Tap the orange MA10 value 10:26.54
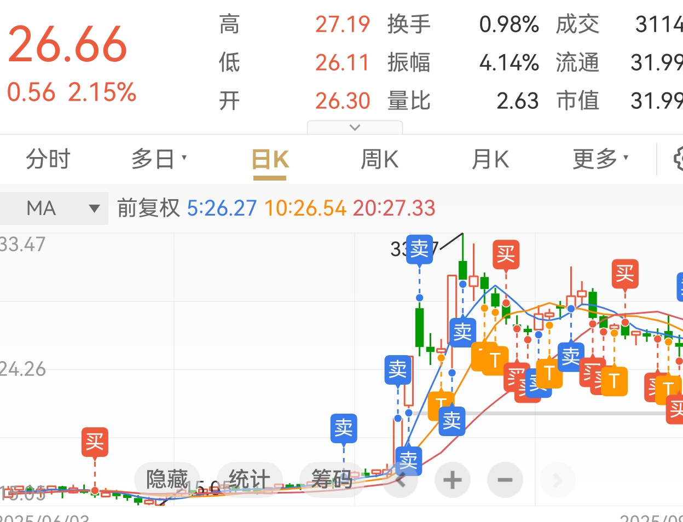This screenshot has width=683, height=522. (x=305, y=208)
